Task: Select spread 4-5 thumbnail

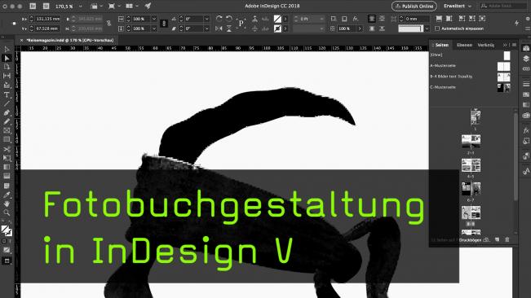Action: coord(471,165)
